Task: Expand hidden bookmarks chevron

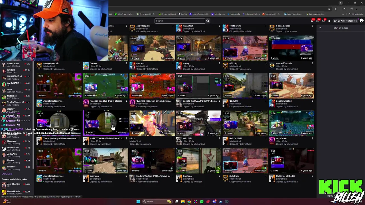Action: click(343, 14)
